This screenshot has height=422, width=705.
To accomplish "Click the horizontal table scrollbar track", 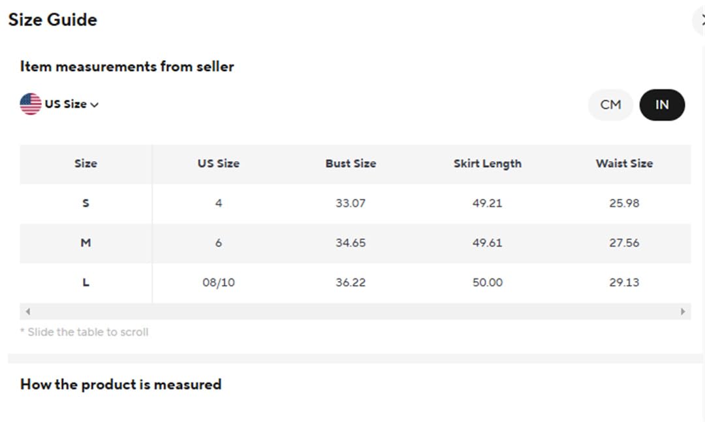I will (x=355, y=311).
